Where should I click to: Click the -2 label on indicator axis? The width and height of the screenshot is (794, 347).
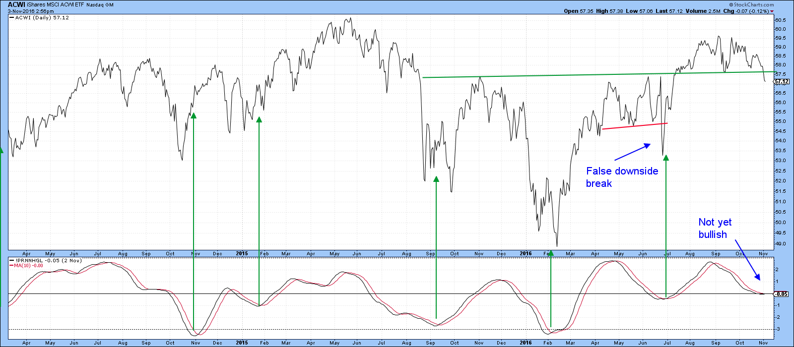coord(779,318)
